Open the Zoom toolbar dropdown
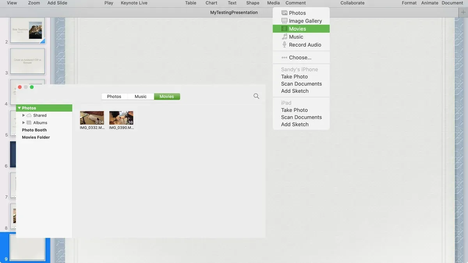468x263 pixels. 34,3
